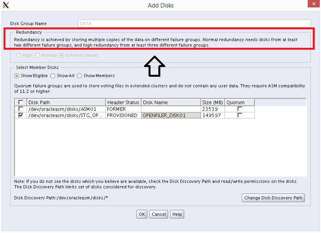Select the /dev/oracleasm/disks/ASM01 path cell
Viewport: 321px width, 233px height.
tap(66, 109)
